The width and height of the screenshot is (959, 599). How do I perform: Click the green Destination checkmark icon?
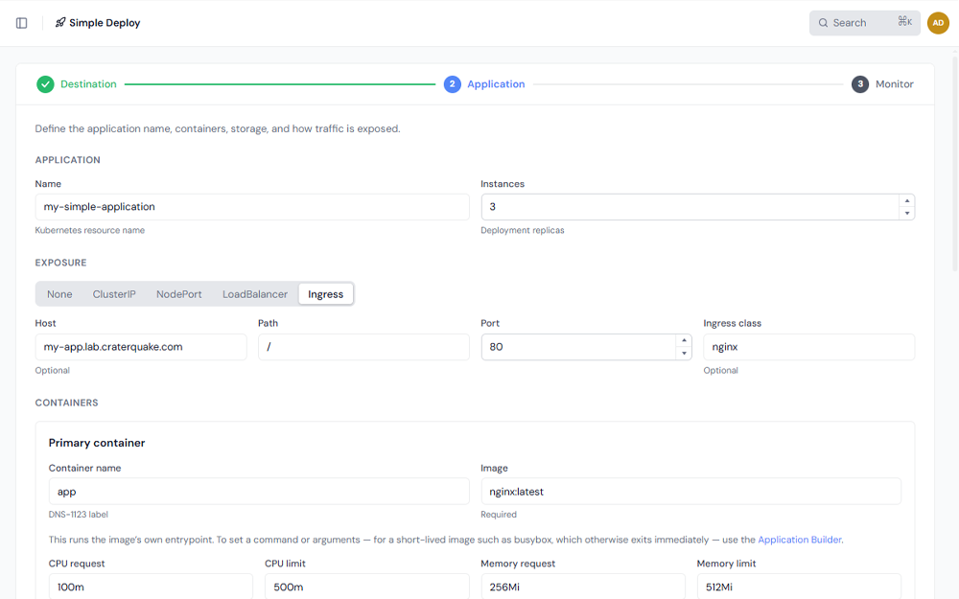(45, 84)
